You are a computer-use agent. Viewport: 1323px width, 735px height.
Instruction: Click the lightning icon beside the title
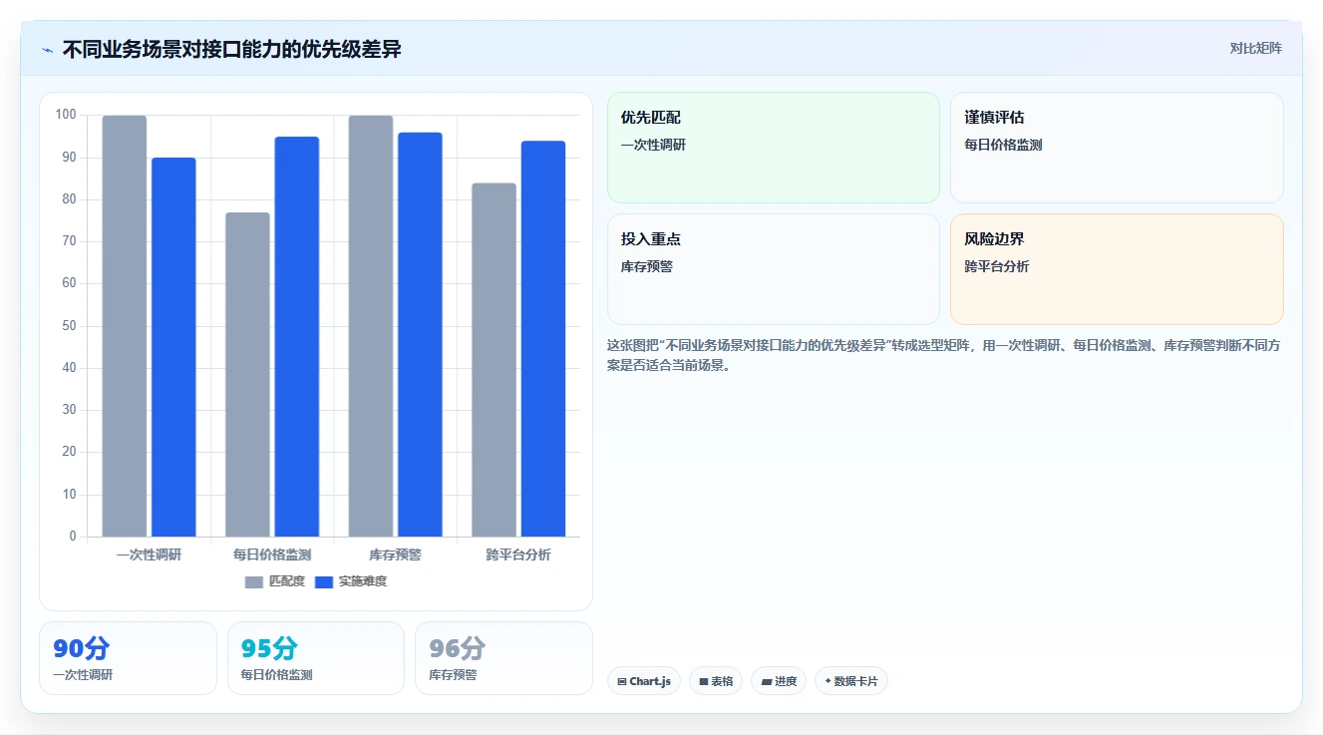(47, 50)
